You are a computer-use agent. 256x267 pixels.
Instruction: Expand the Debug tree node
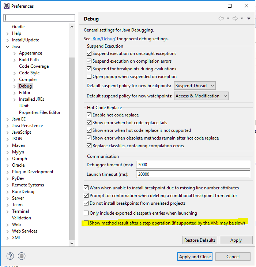tap(15, 86)
